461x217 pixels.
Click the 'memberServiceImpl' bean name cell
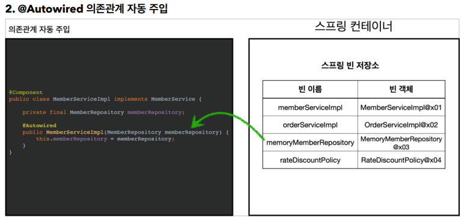coord(310,107)
